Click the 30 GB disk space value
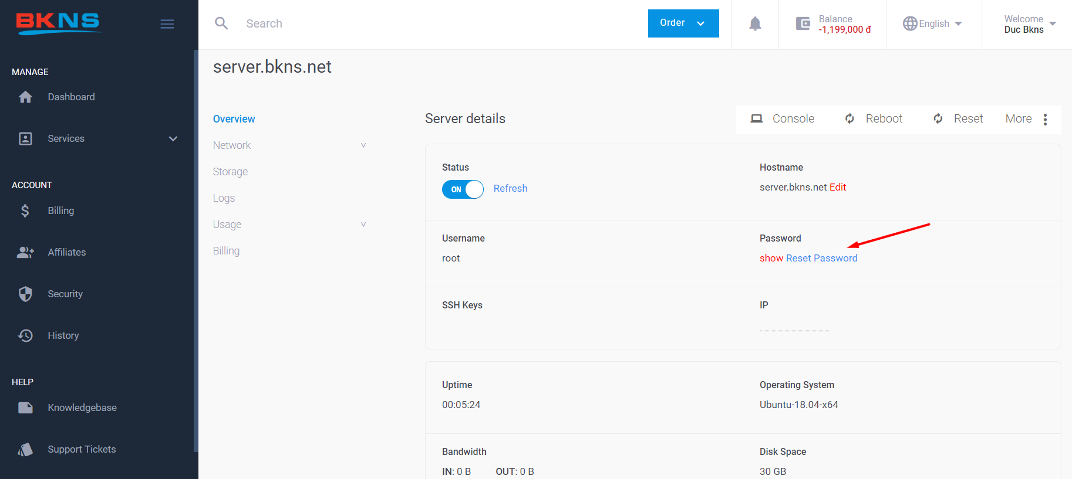Image resolution: width=1072 pixels, height=479 pixels. coord(773,471)
